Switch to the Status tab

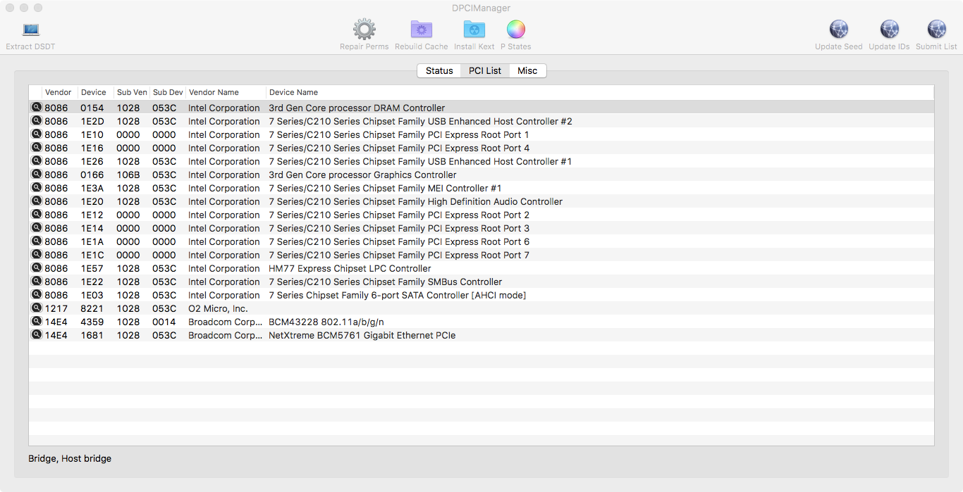439,70
